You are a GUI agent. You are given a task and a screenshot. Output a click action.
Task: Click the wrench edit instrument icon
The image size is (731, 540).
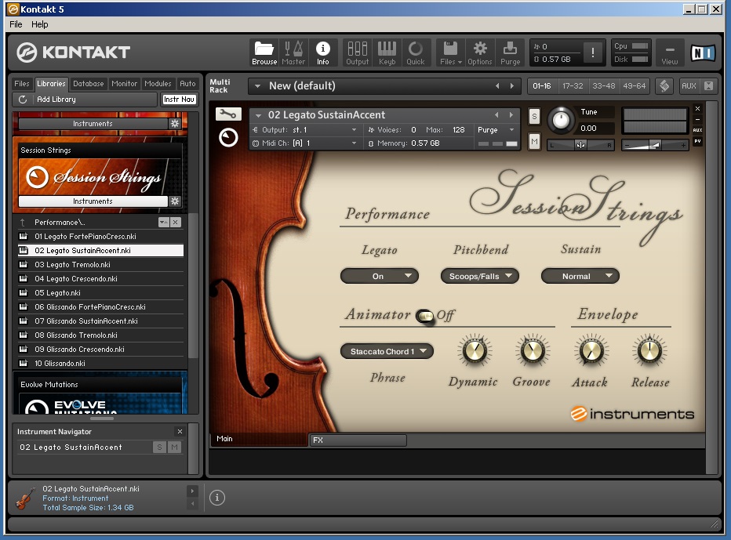(228, 114)
